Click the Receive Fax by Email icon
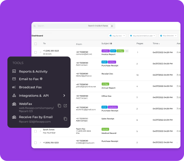Viewport: 184px width, 161px height. pos(14,117)
